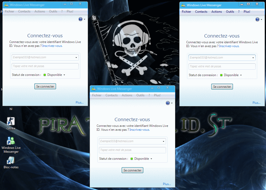
Task: Open the ? menu in the bottom window
Action: pyautogui.click(x=149, y=95)
